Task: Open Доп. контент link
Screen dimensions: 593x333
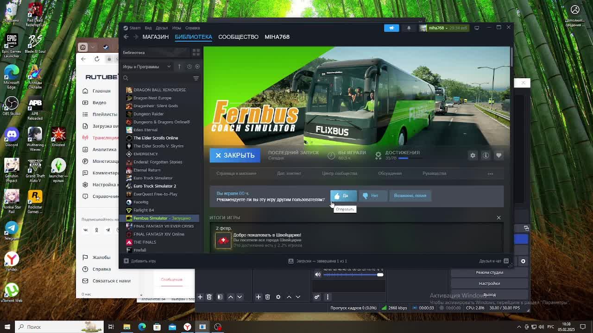Action: tap(289, 173)
